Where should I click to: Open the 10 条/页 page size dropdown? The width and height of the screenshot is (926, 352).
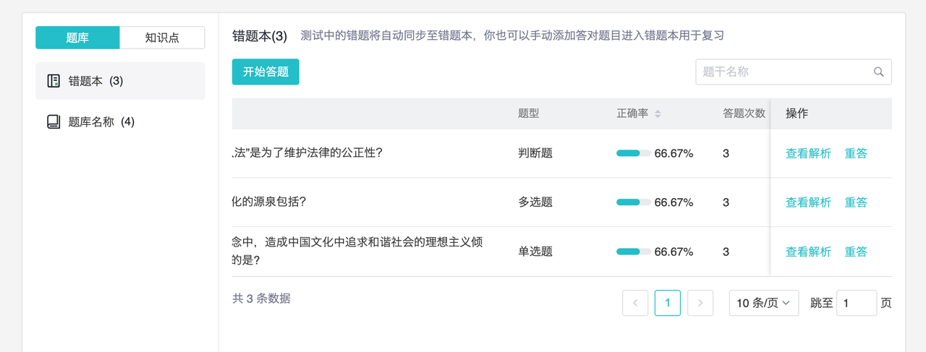pos(763,304)
